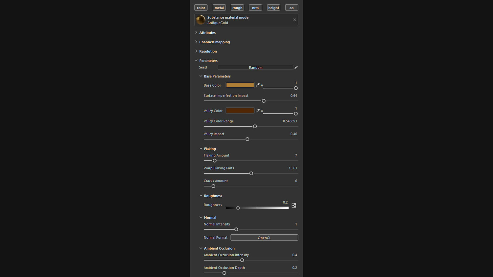This screenshot has height=277, width=493.
Task: Close the AntiqueGold substance material
Action: [294, 20]
